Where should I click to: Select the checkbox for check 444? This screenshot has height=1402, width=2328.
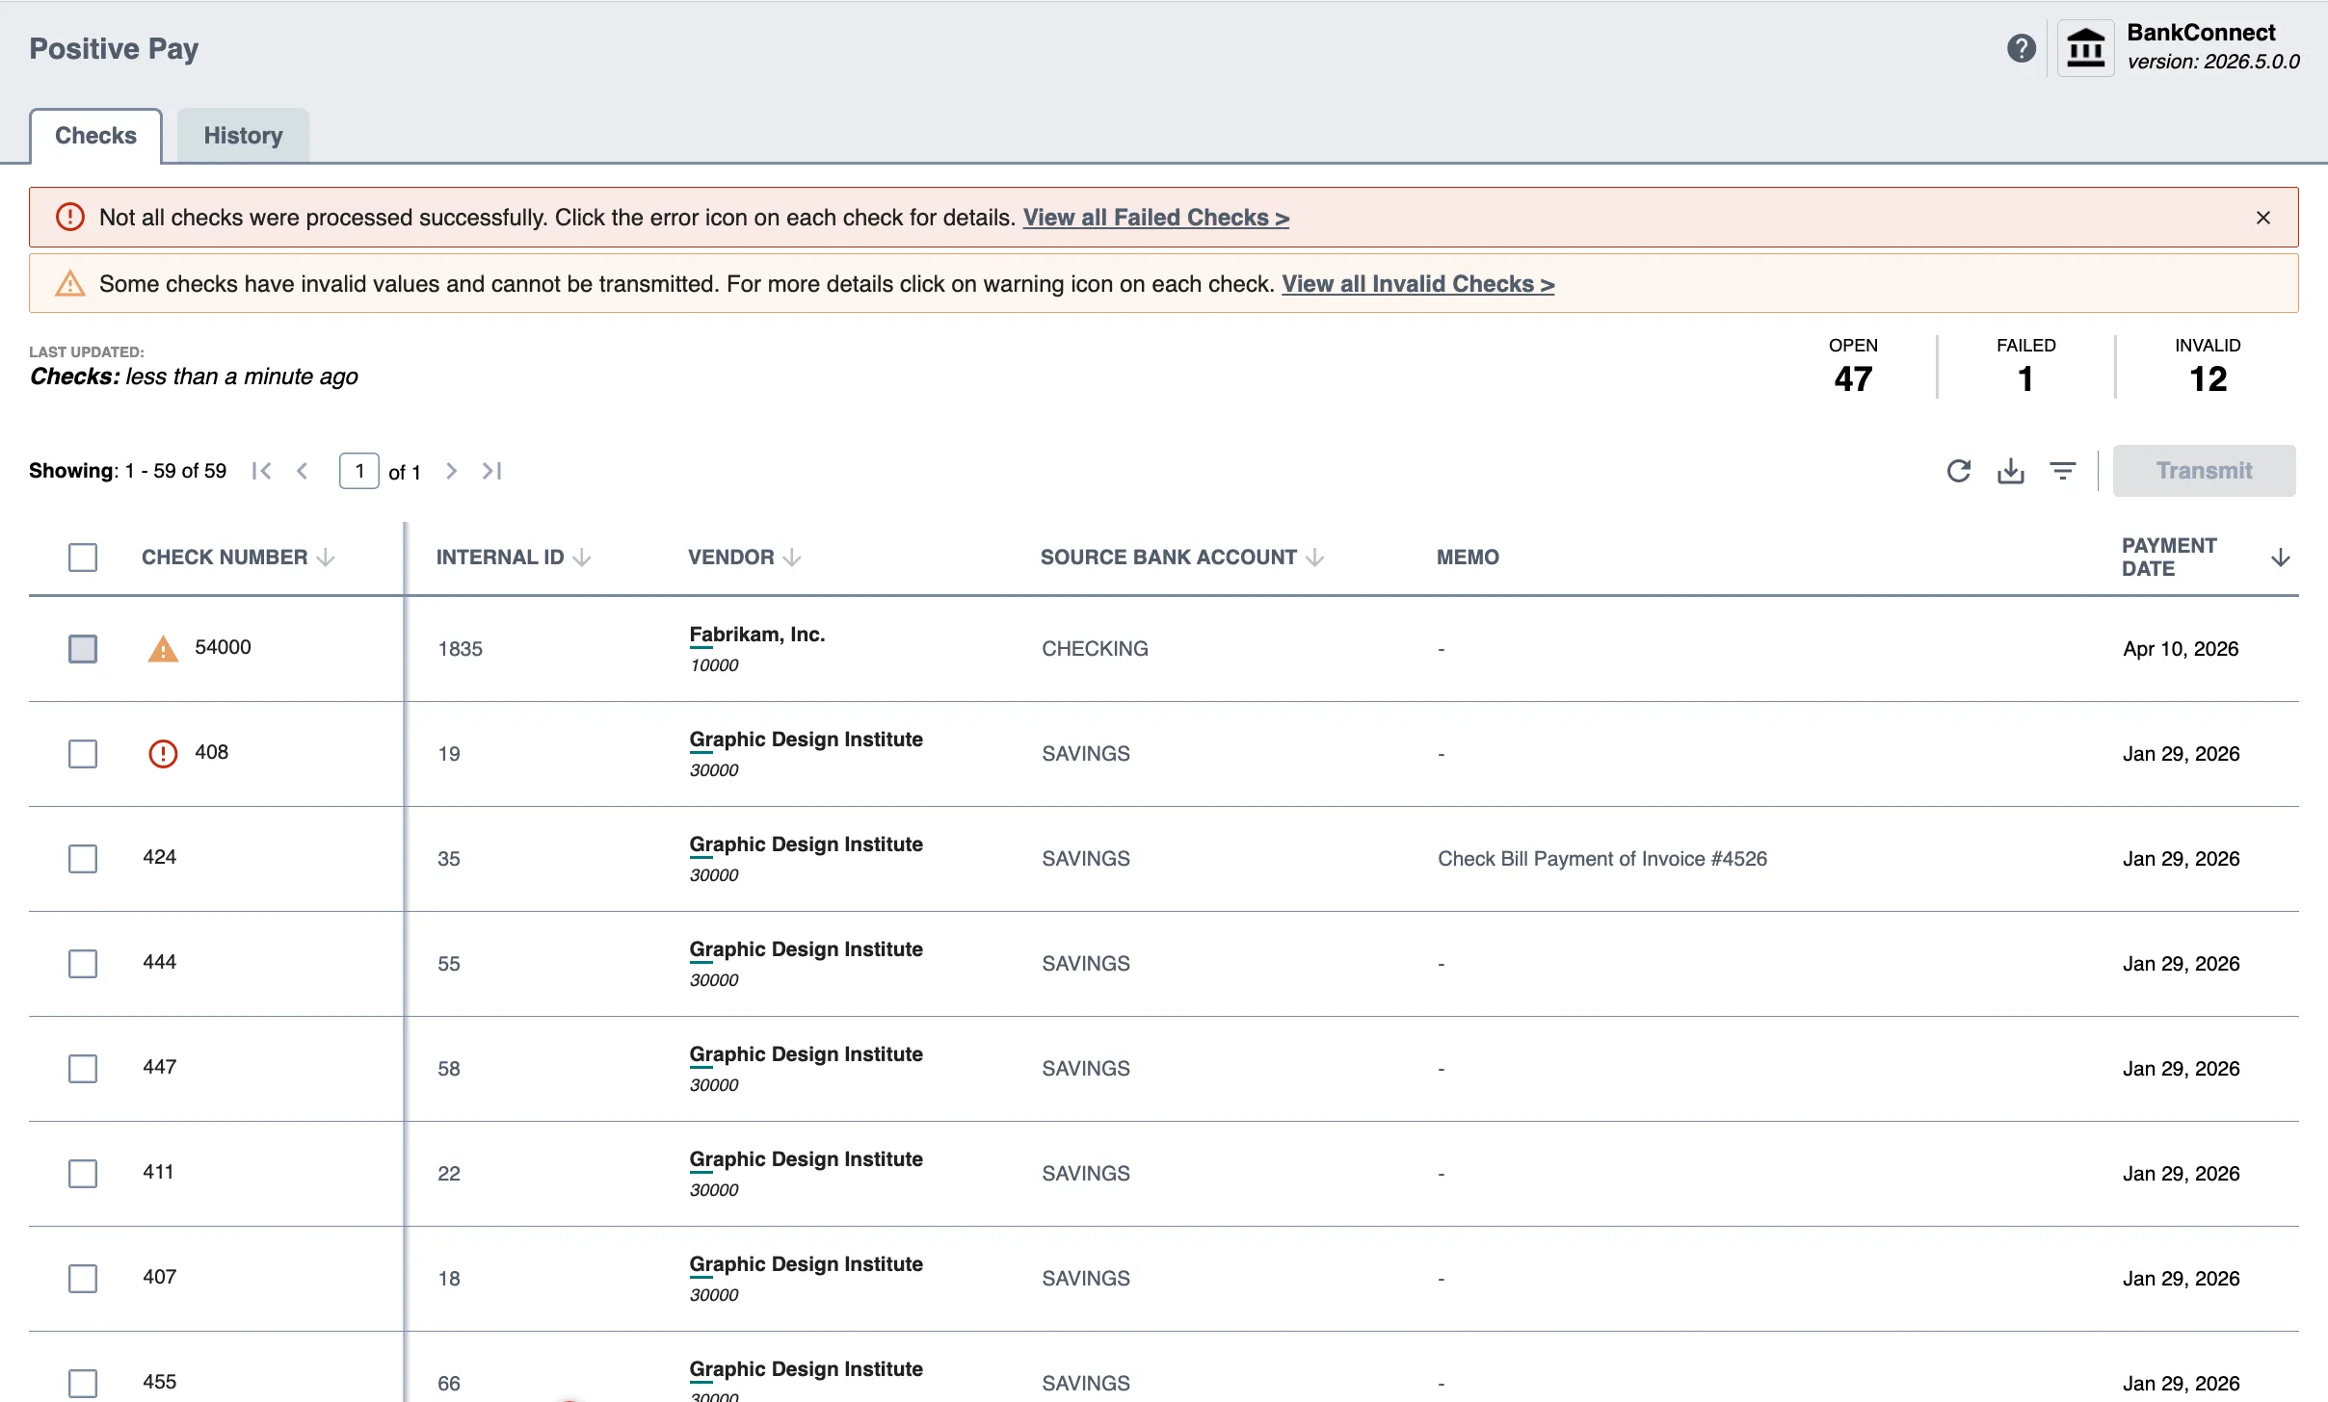click(83, 963)
